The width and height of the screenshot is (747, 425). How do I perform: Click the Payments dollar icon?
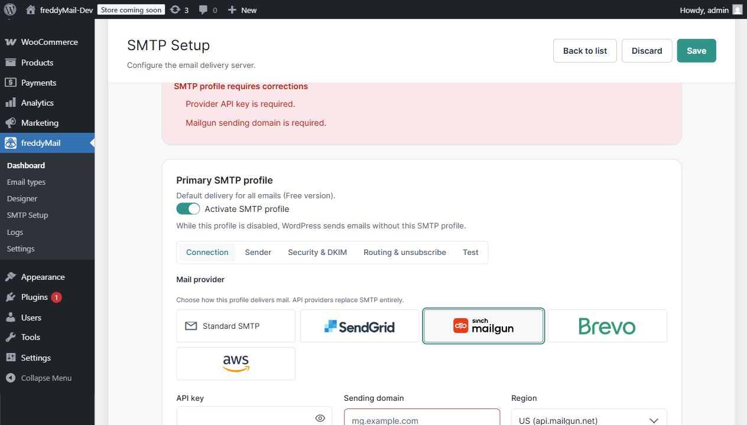tap(10, 83)
